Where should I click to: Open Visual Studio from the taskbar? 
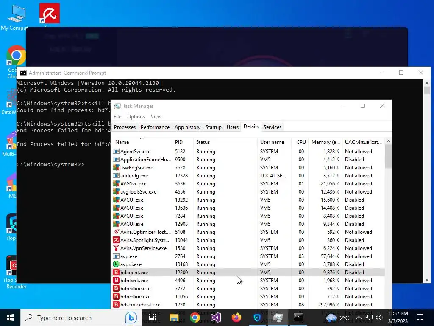point(216,318)
